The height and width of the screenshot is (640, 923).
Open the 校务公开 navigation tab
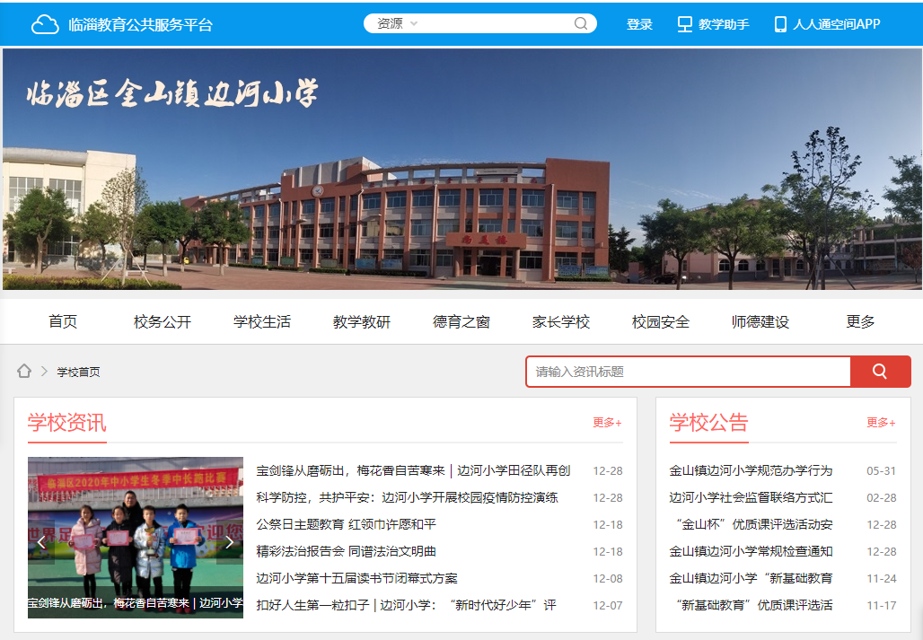(163, 321)
